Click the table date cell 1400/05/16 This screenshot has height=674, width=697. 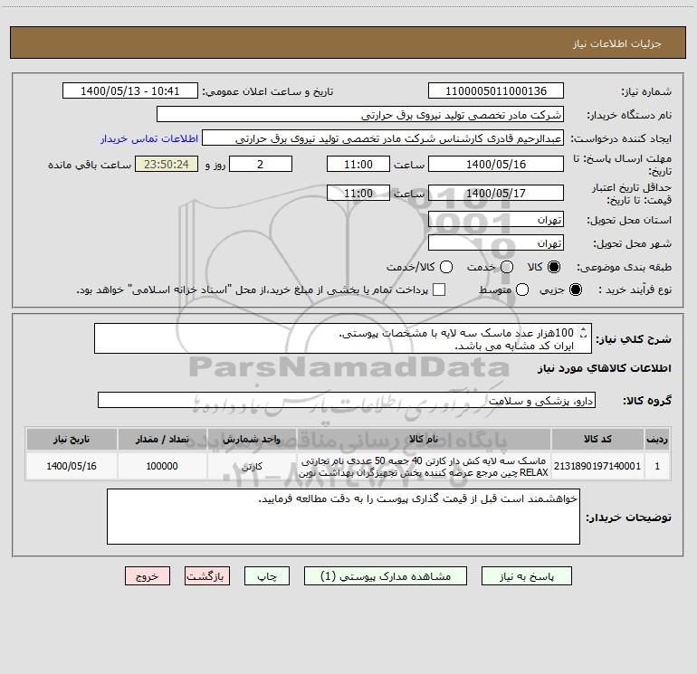tap(72, 466)
